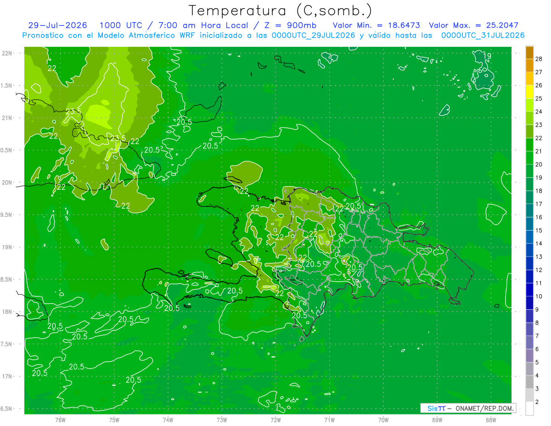Click the gray color bar segment between 3 and 4
The height and width of the screenshot is (426, 551).
[x=529, y=382]
